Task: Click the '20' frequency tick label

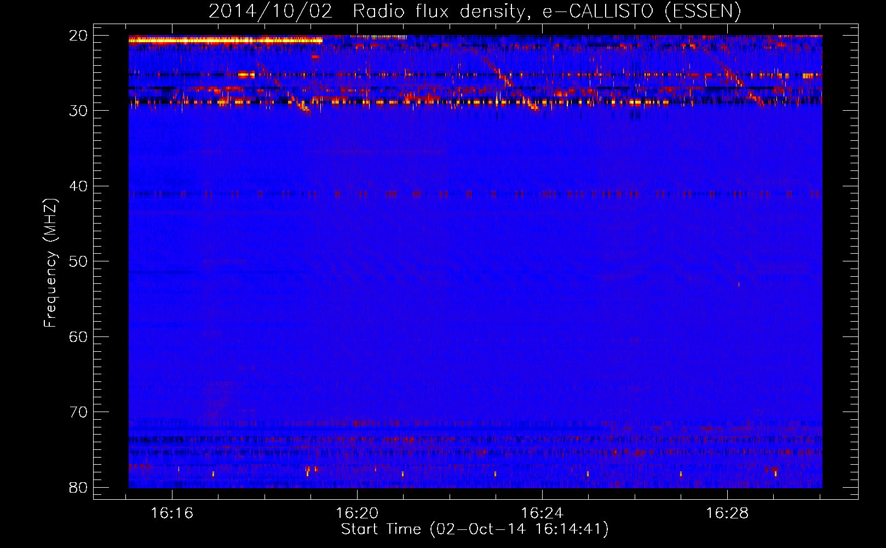Action: click(78, 36)
